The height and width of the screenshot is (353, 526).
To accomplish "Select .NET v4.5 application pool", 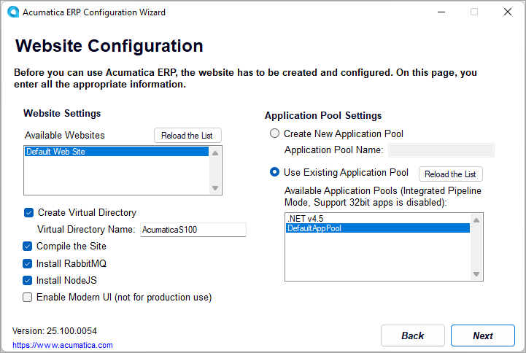I will point(377,218).
